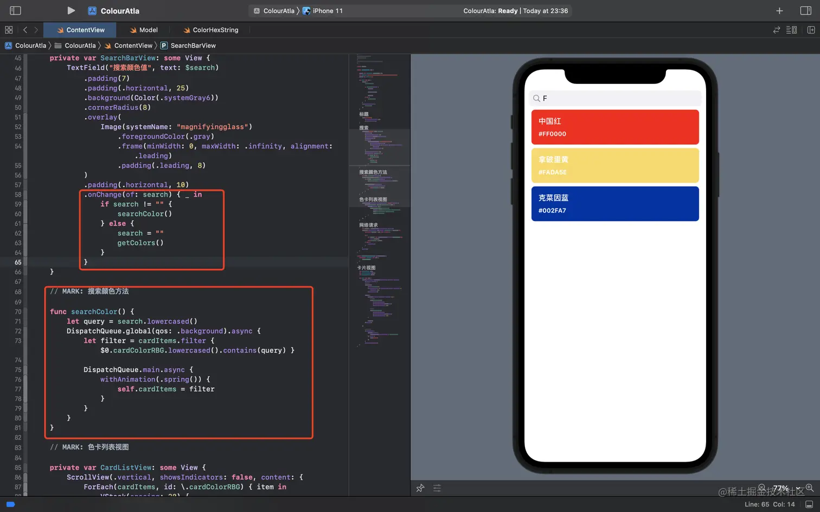Zoom in the preview canvas

pyautogui.click(x=809, y=488)
